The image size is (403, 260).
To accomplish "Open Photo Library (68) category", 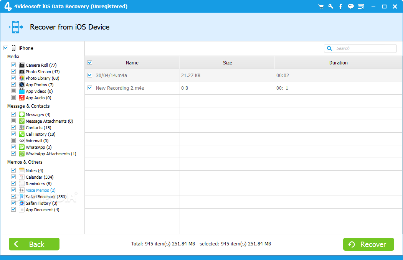I will click(x=42, y=78).
